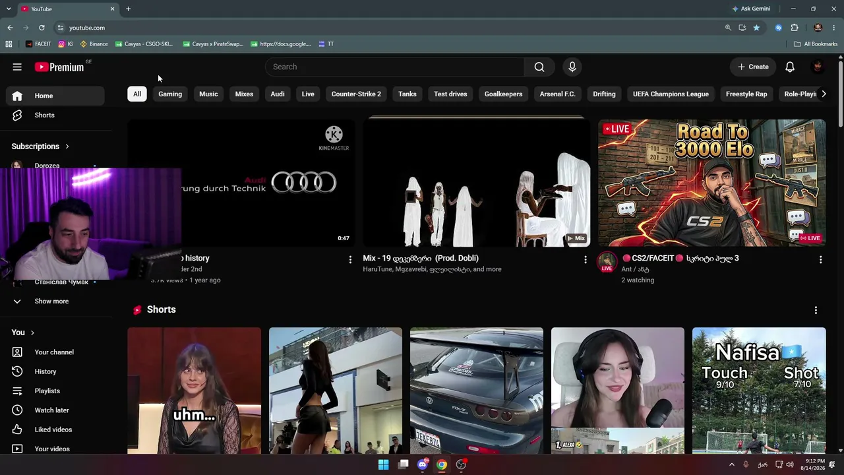Open Watch later in the sidebar
844x475 pixels.
click(55, 410)
